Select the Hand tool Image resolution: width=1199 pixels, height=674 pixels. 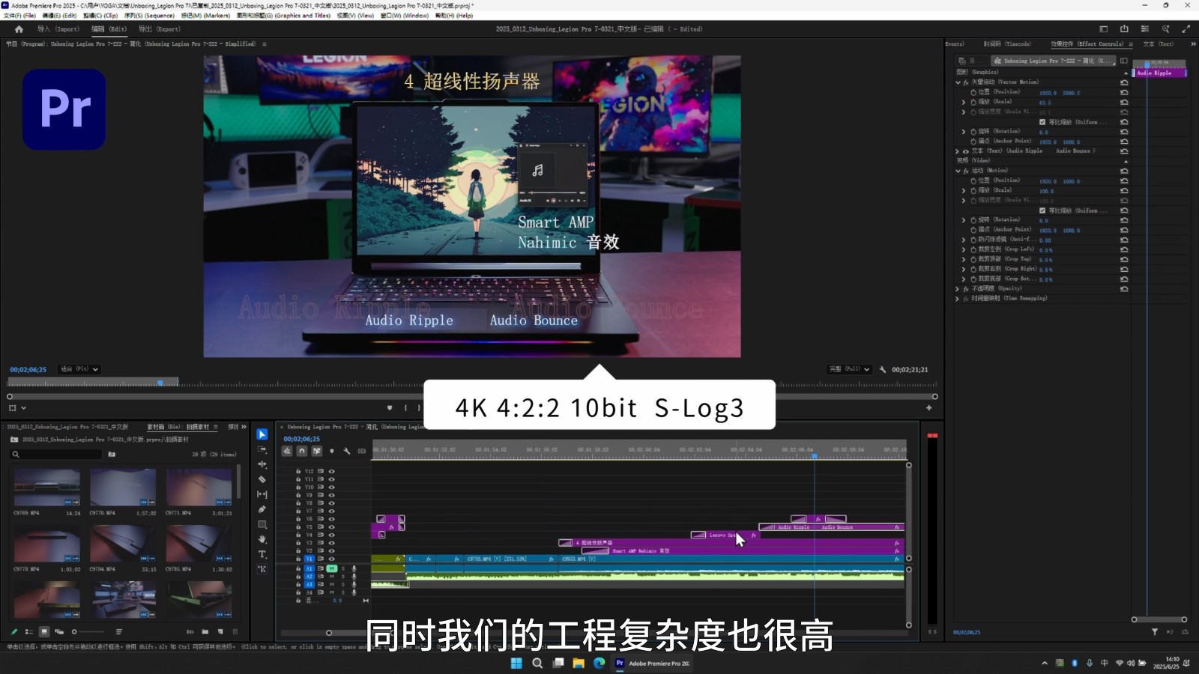[262, 539]
